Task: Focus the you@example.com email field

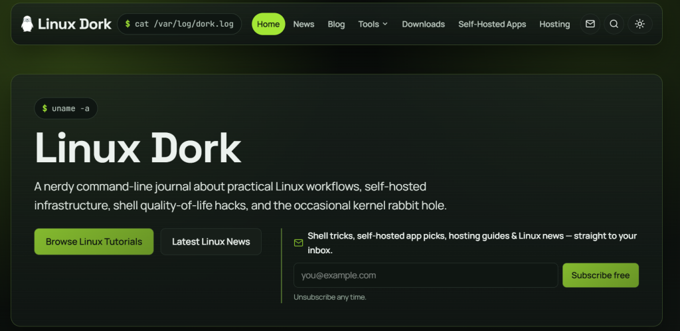Action: tap(426, 275)
